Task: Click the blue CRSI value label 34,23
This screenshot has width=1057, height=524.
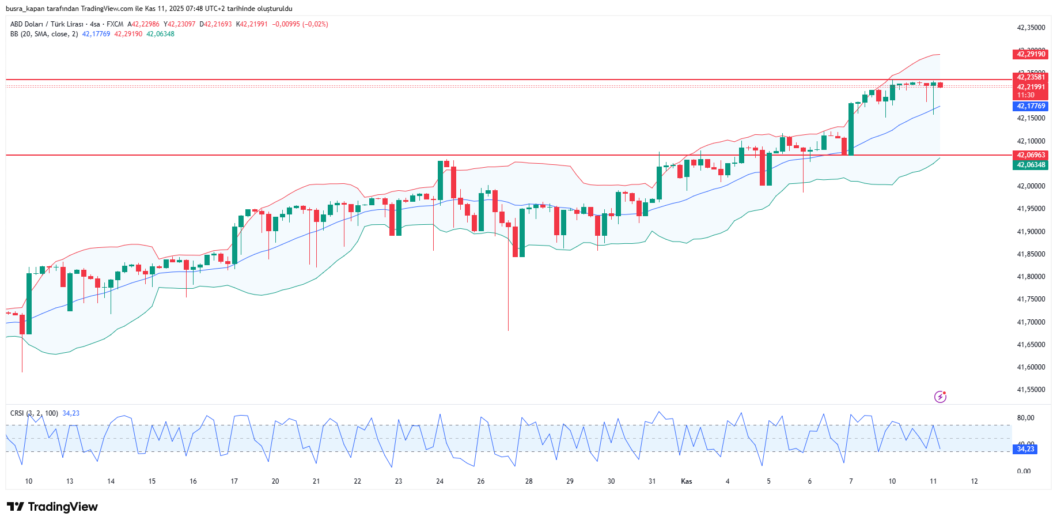Action: pos(1025,449)
